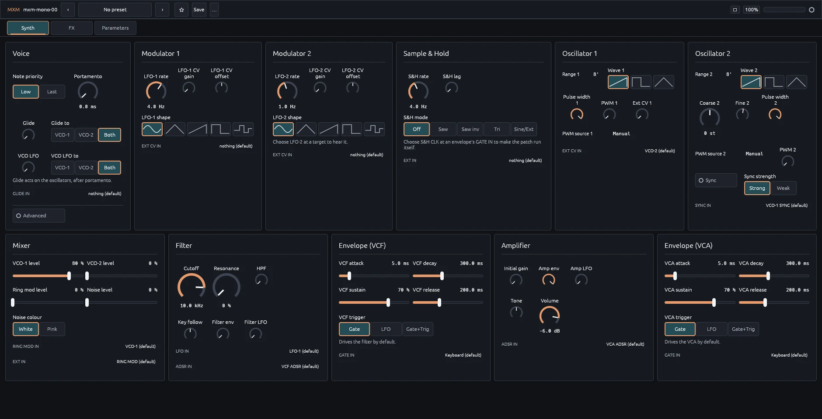Enable the Sync toggle in Oscillator 2
This screenshot has height=419, width=822.
[716, 180]
